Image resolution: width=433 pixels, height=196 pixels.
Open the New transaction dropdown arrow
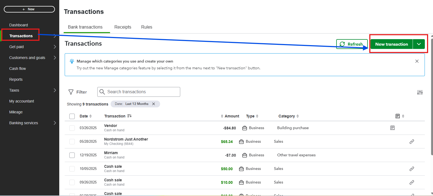[x=419, y=44]
